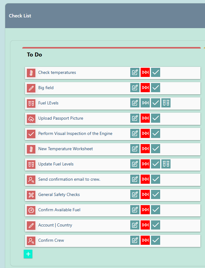Open the General Safety Checks item

(x=59, y=195)
